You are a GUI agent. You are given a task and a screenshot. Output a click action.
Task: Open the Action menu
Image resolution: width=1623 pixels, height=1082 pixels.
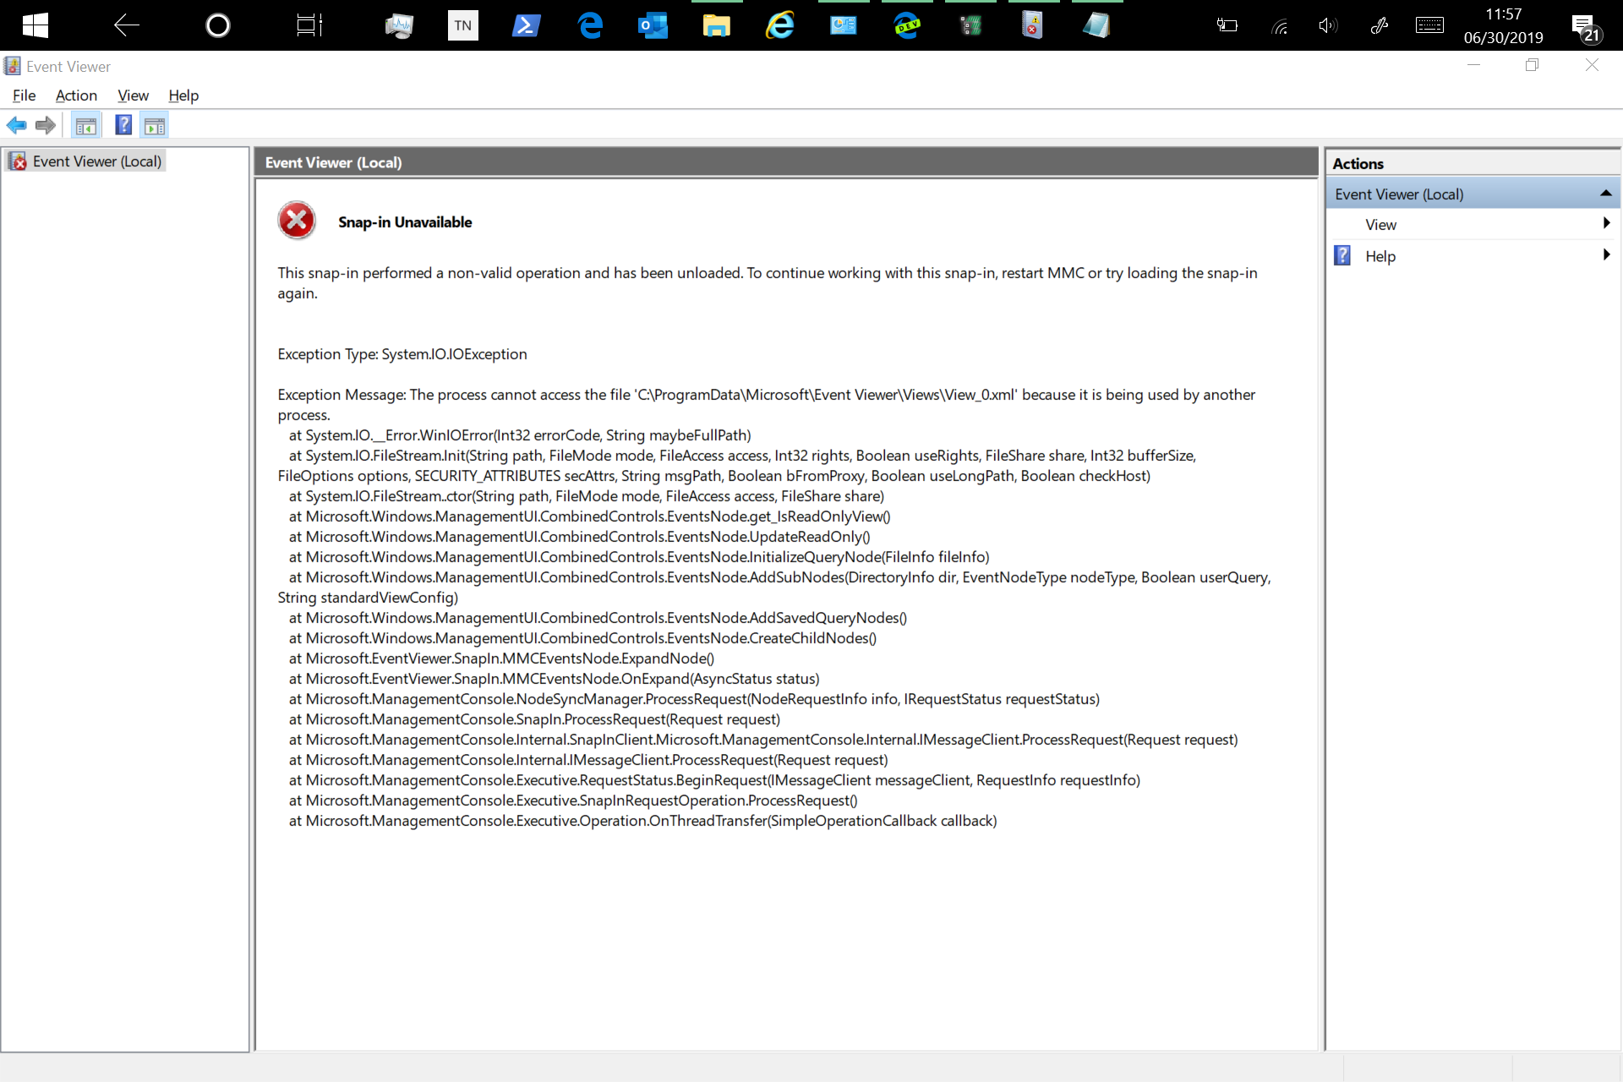[x=76, y=96]
